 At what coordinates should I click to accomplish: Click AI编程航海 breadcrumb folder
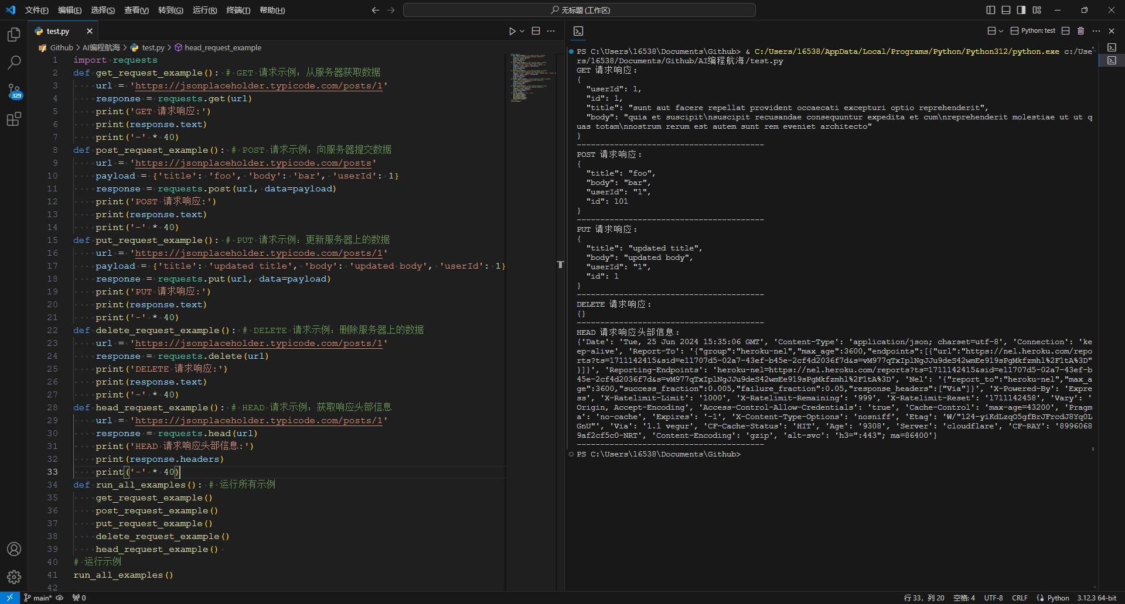pos(101,47)
